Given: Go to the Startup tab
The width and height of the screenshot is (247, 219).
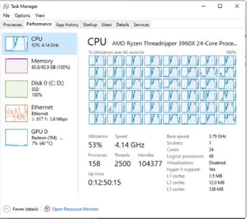Looking at the screenshot, I should 90,25.
